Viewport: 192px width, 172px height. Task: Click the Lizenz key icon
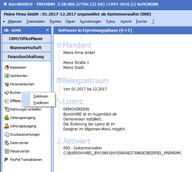(59, 101)
